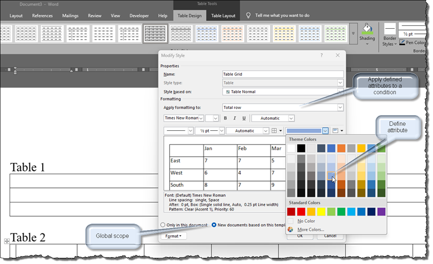Select the highlighted Table Grid style thumbnail
This screenshot has height=264, width=433.
[x=155, y=34]
